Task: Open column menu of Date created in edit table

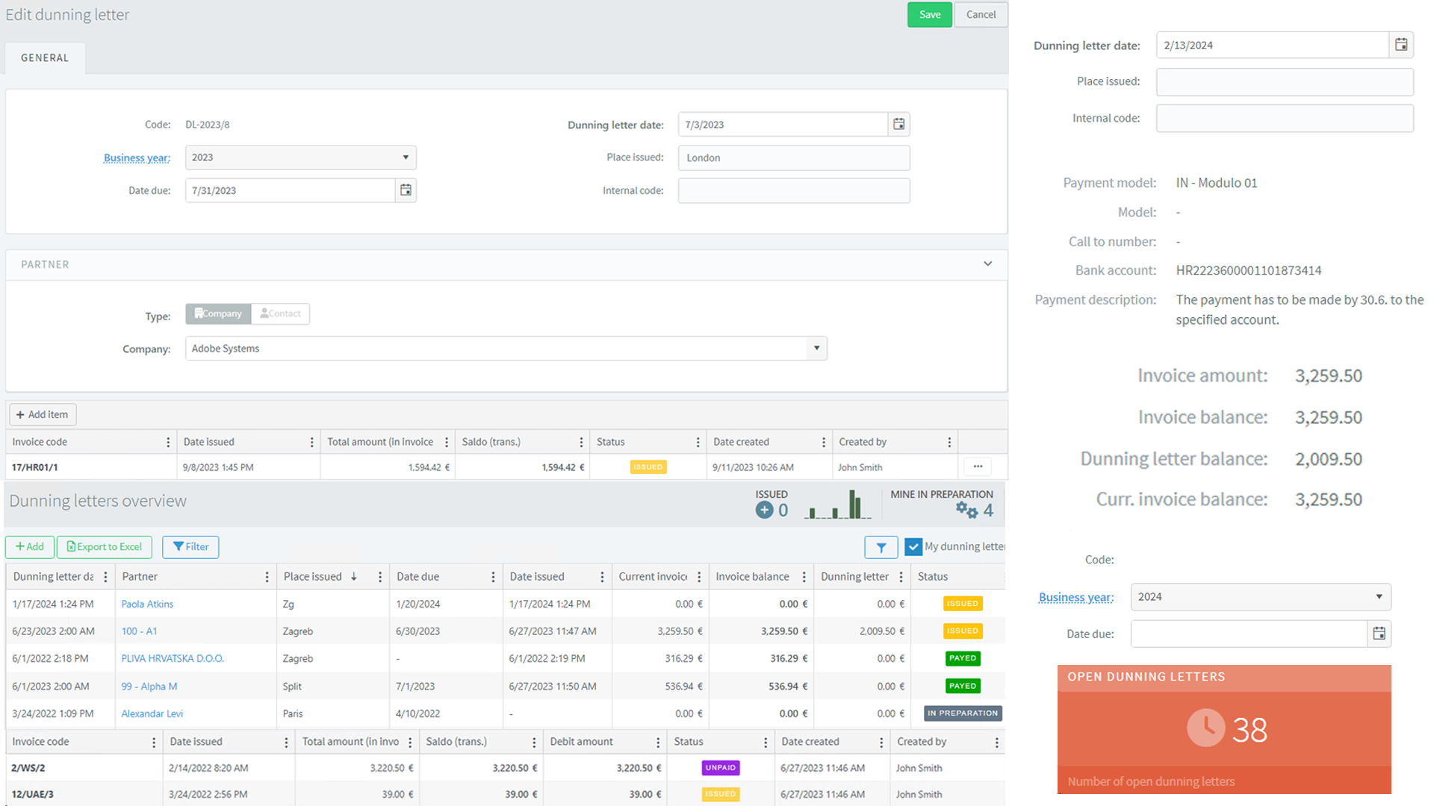Action: (x=823, y=443)
